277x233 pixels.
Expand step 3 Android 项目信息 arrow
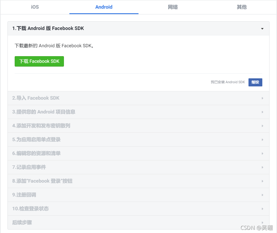pos(263,112)
